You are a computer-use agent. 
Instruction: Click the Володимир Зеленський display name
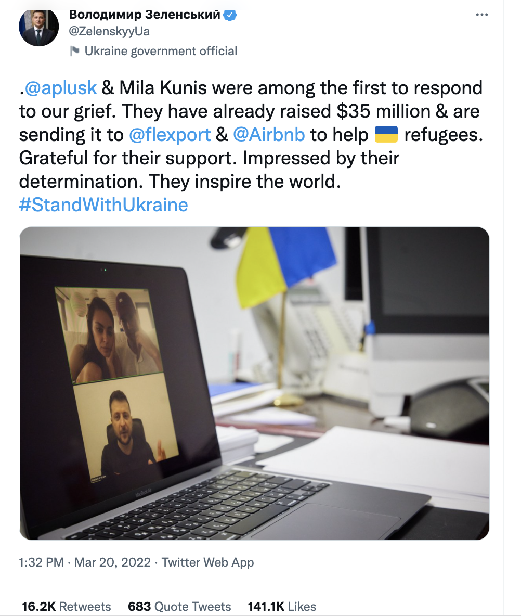pos(145,15)
